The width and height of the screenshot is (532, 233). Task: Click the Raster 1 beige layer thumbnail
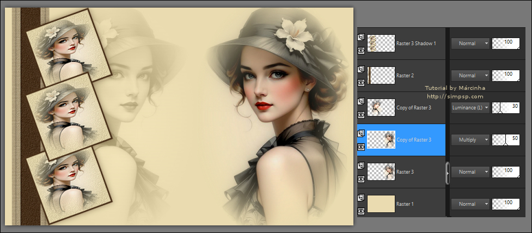click(381, 204)
